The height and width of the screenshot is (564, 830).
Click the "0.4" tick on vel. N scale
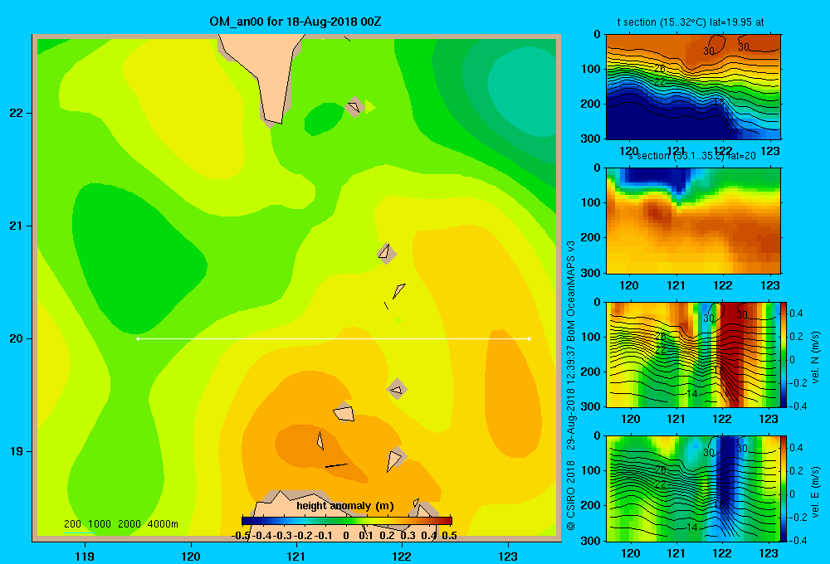[796, 314]
